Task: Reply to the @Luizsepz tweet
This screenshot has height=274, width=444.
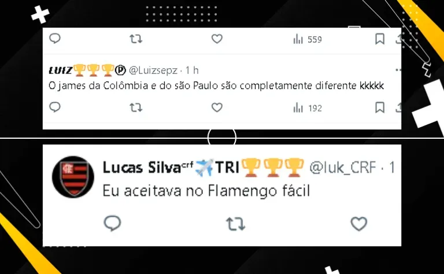Action: (x=55, y=108)
